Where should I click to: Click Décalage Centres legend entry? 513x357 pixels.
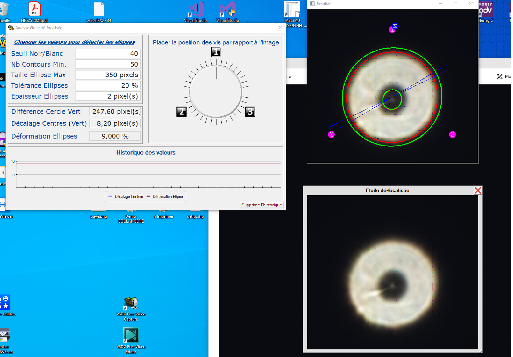point(125,197)
